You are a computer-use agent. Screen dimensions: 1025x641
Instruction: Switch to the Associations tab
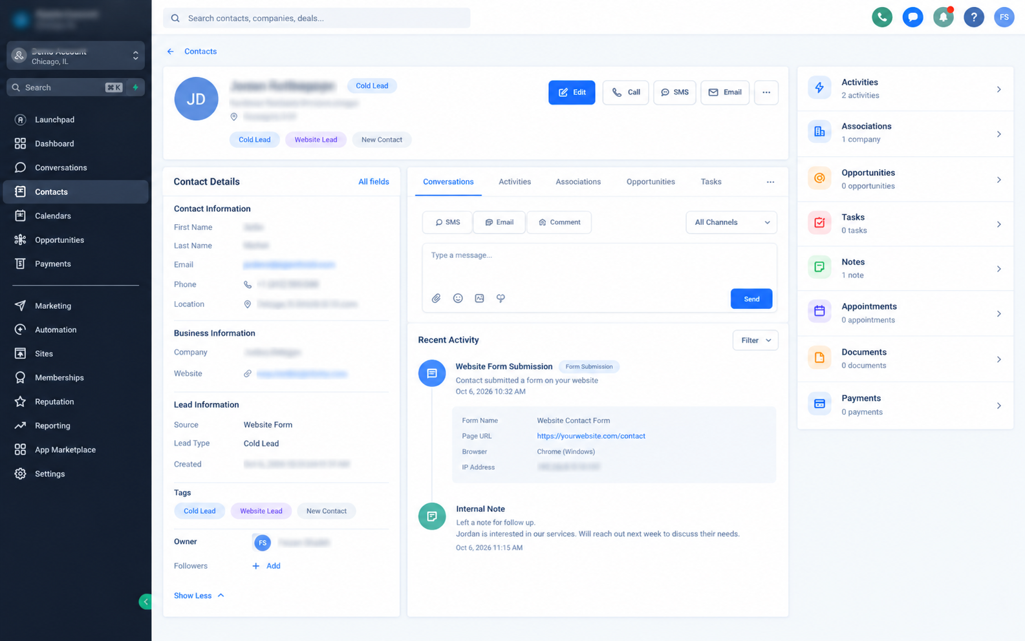[578, 182]
